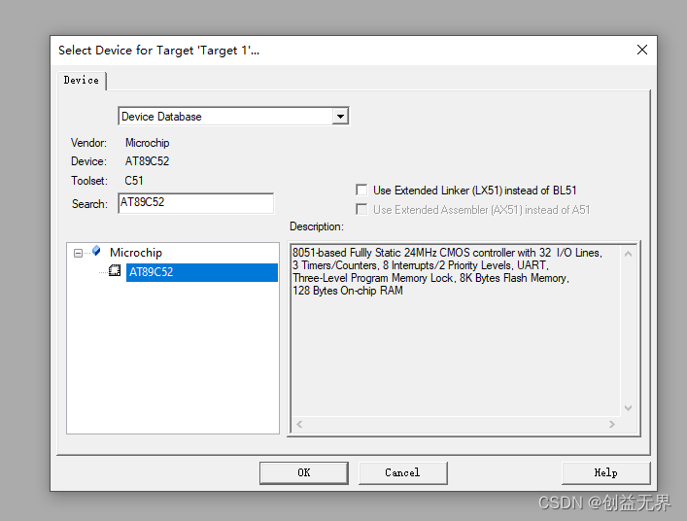Click the Cancel button
Image resolution: width=687 pixels, height=521 pixels.
402,472
